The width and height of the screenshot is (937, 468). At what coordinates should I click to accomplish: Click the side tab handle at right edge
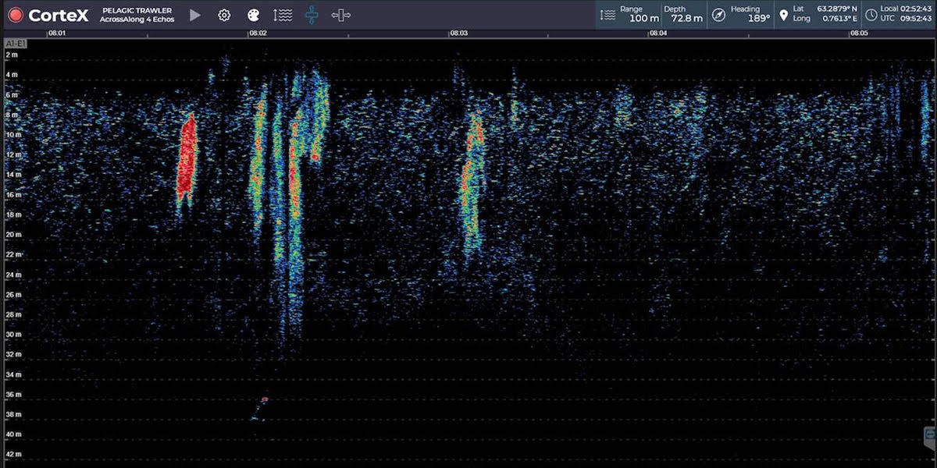tap(930, 434)
